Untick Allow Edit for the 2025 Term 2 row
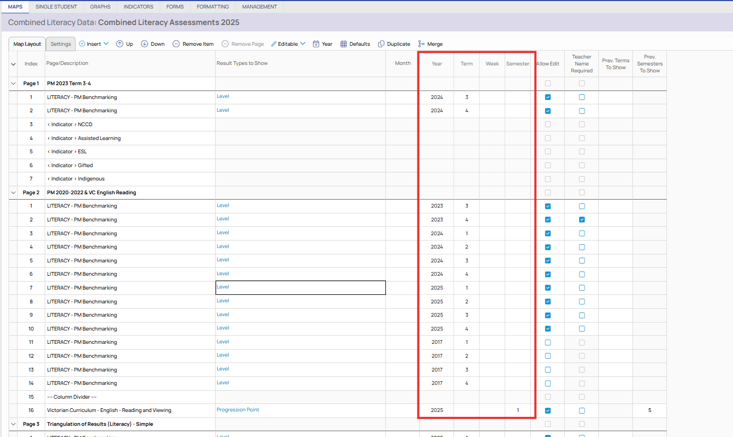Viewport: 733px width, 437px height. pyautogui.click(x=548, y=302)
